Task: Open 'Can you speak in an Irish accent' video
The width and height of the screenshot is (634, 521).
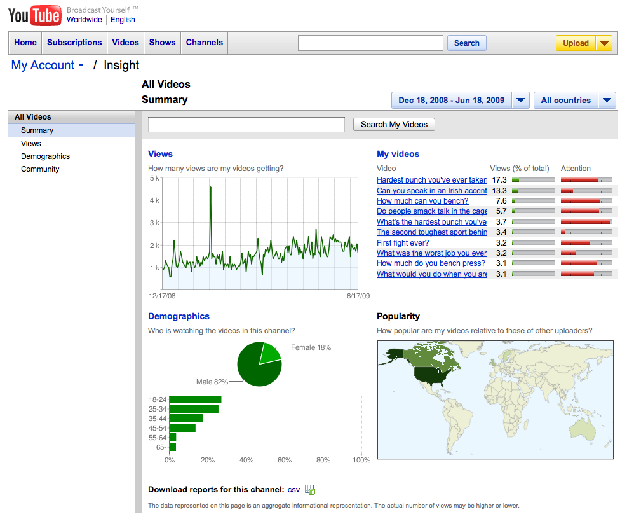Action: pos(432,191)
